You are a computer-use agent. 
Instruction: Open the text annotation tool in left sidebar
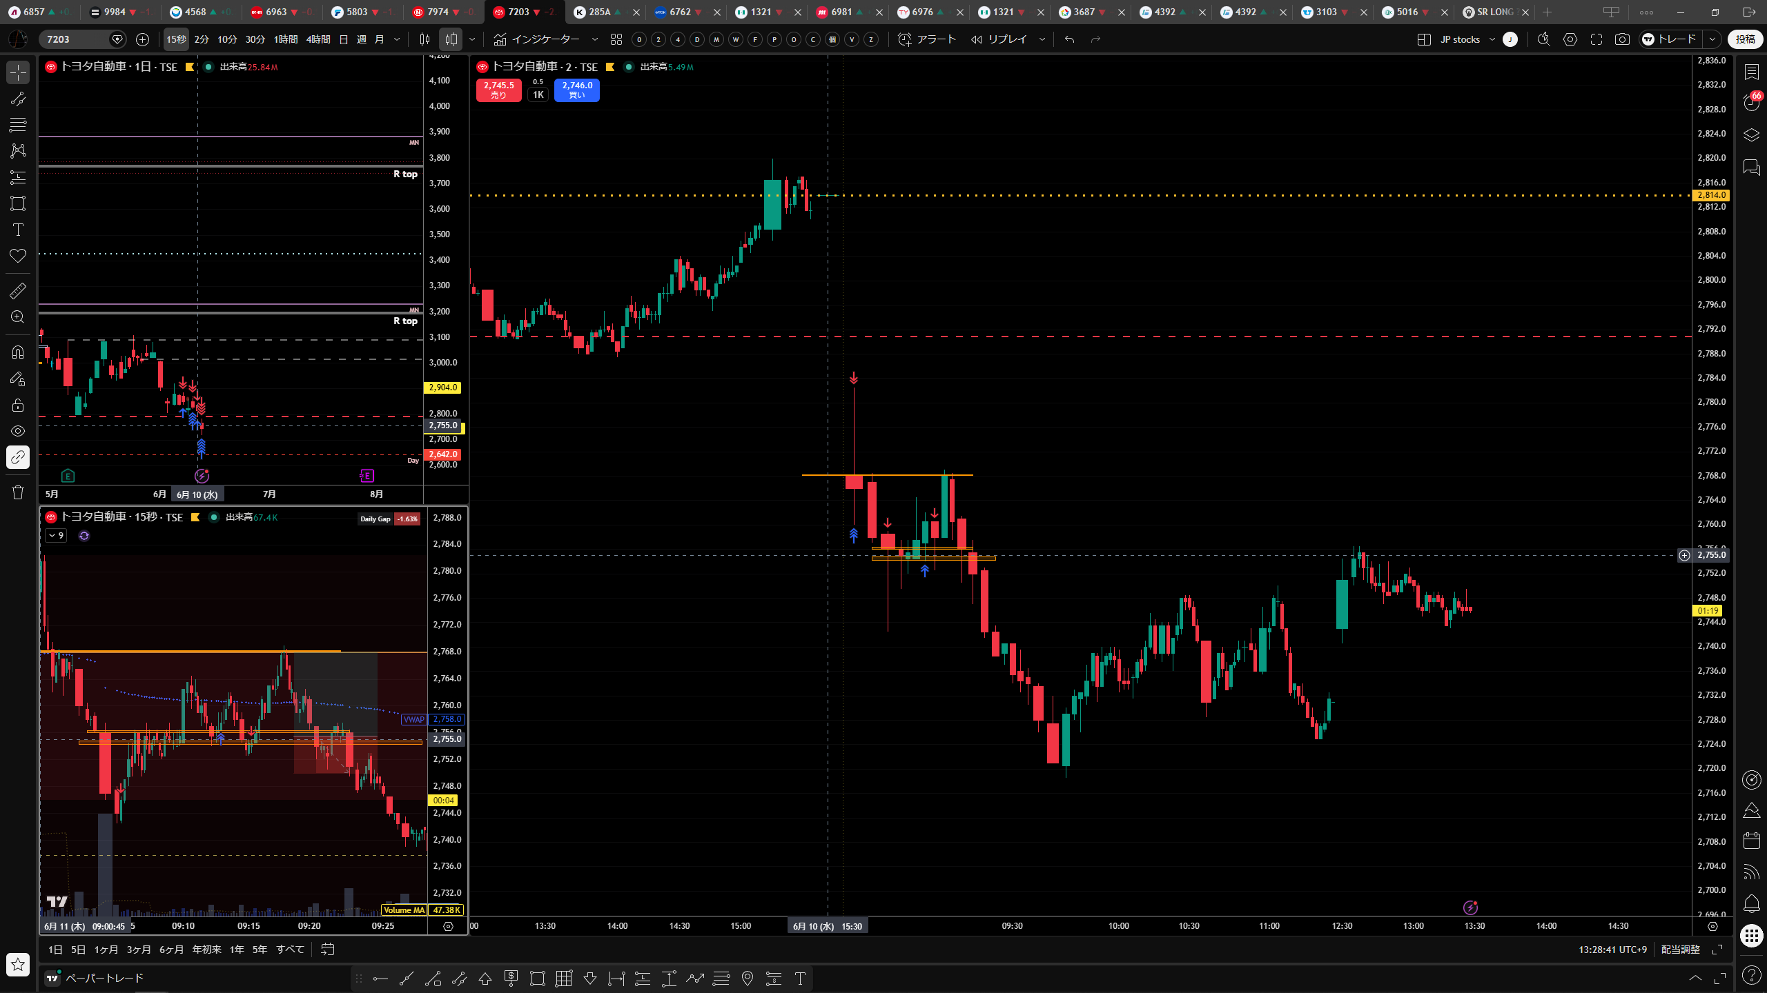pyautogui.click(x=18, y=230)
